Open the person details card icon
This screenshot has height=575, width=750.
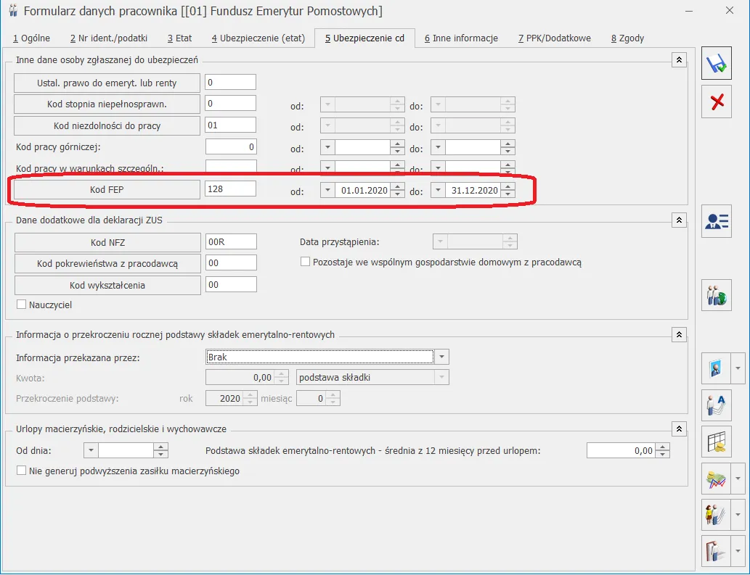pos(717,221)
